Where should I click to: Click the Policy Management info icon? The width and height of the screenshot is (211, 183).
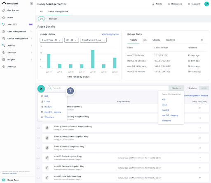66,4
